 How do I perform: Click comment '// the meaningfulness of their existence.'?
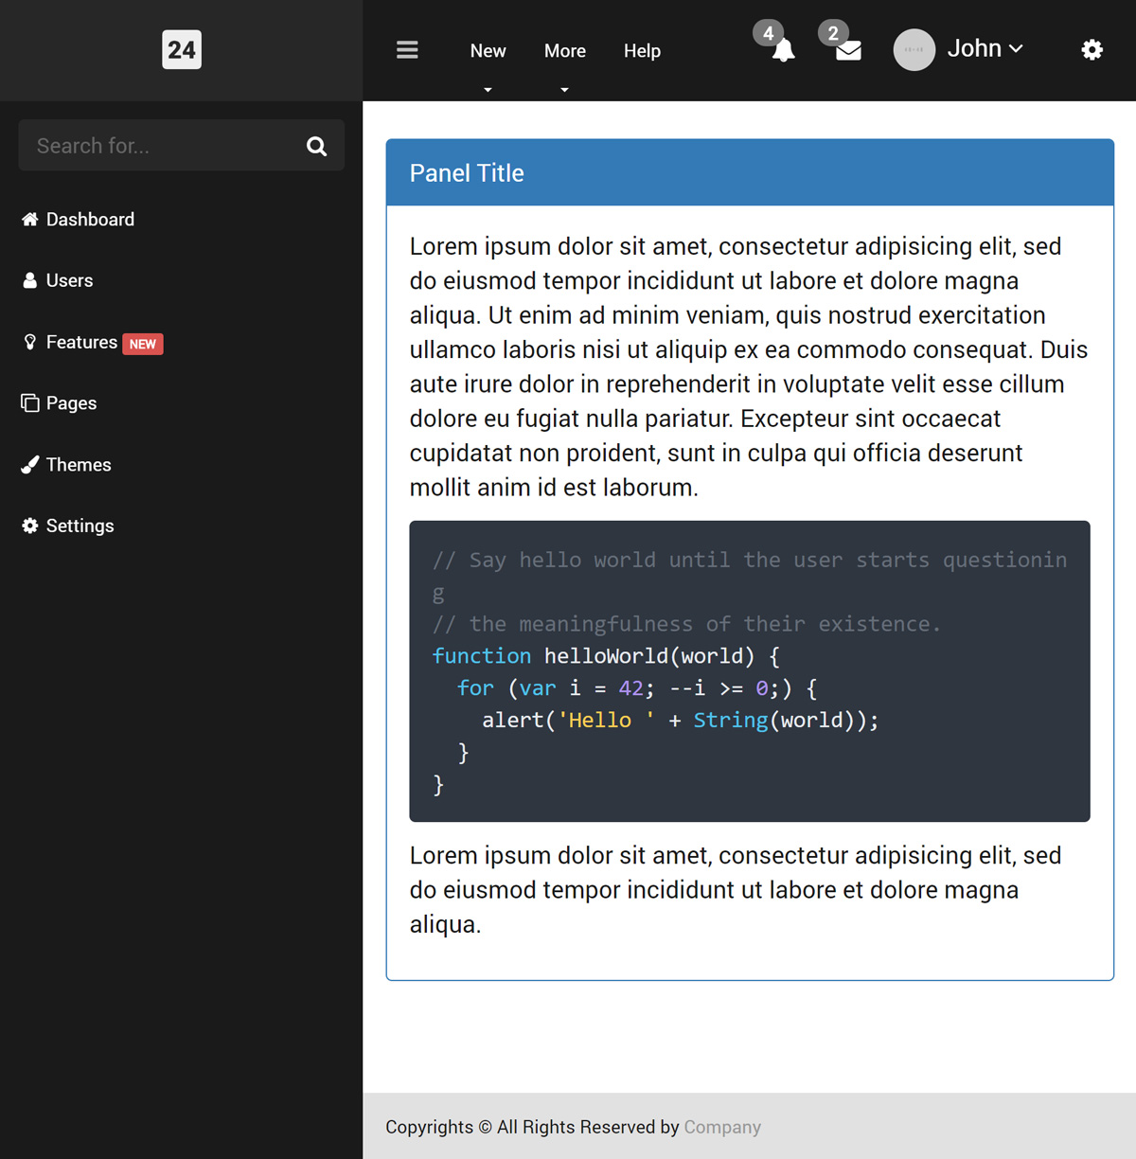(687, 624)
